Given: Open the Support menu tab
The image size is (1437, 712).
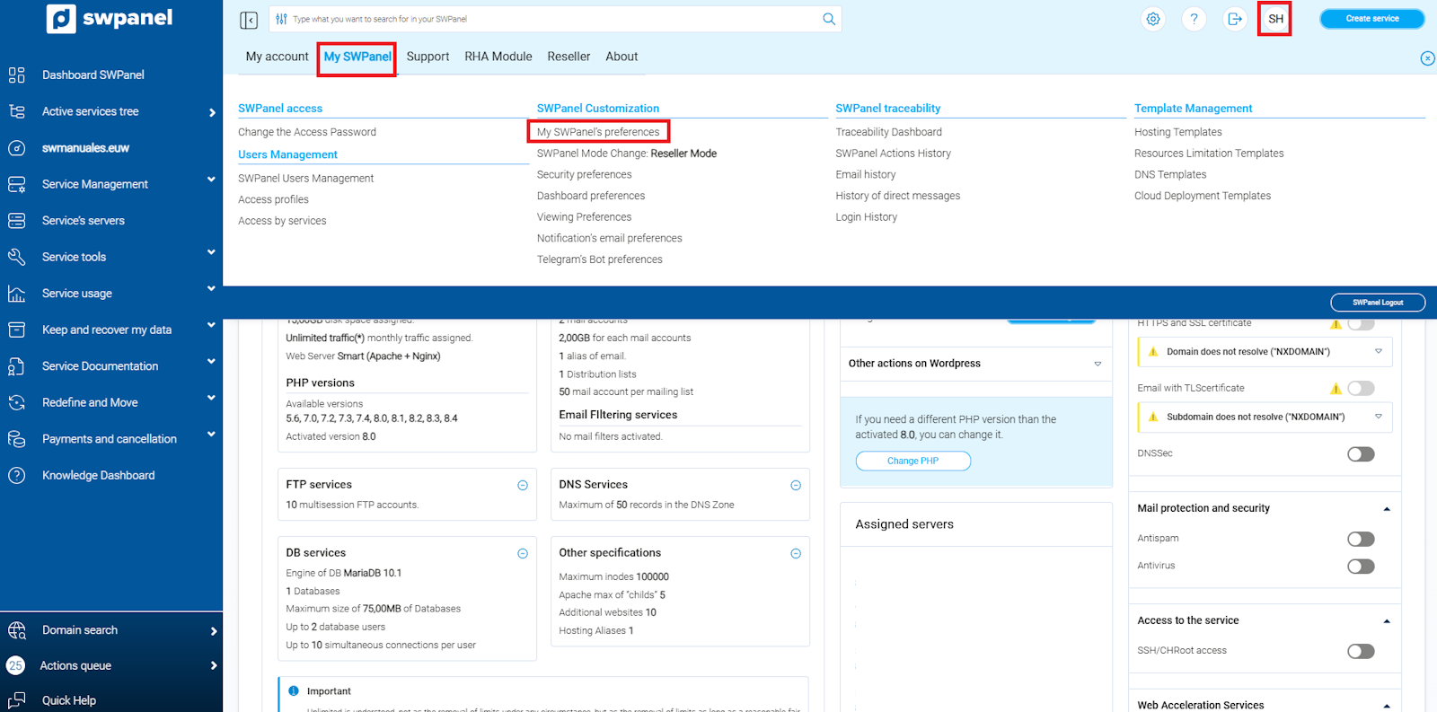Looking at the screenshot, I should click(x=428, y=57).
